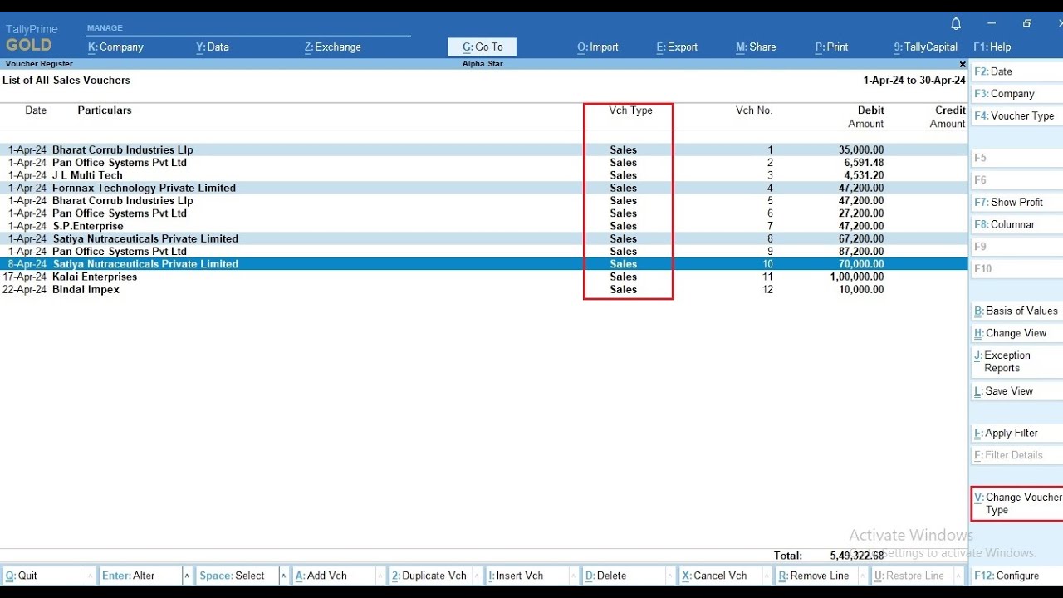Expand the caret beside Space: Select
The height and width of the screenshot is (598, 1063).
pyautogui.click(x=285, y=576)
